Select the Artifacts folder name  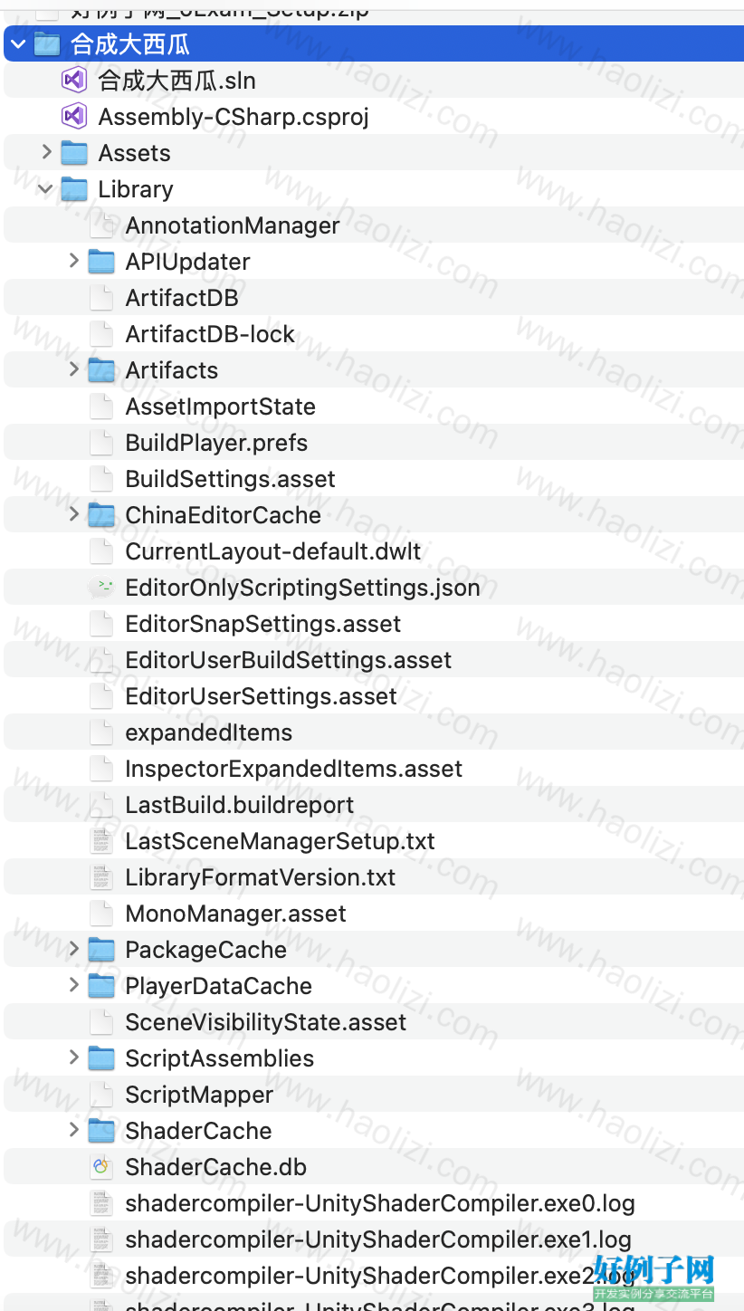tap(171, 370)
